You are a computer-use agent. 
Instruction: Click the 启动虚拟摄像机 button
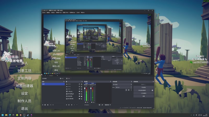coord(142,90)
